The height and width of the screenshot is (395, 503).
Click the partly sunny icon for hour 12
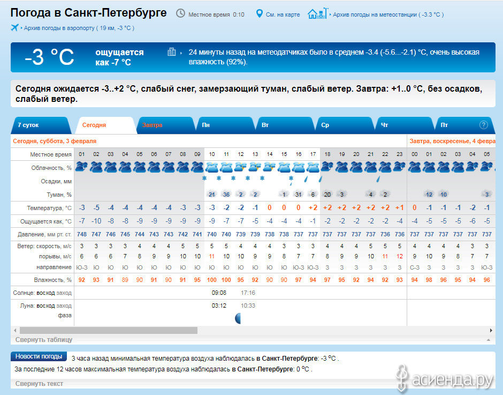click(241, 167)
